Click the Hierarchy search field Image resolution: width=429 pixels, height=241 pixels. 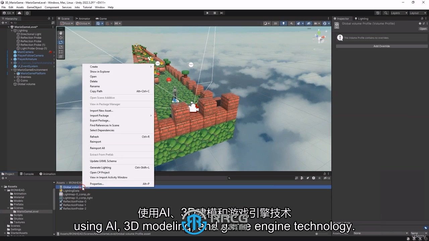[31, 23]
